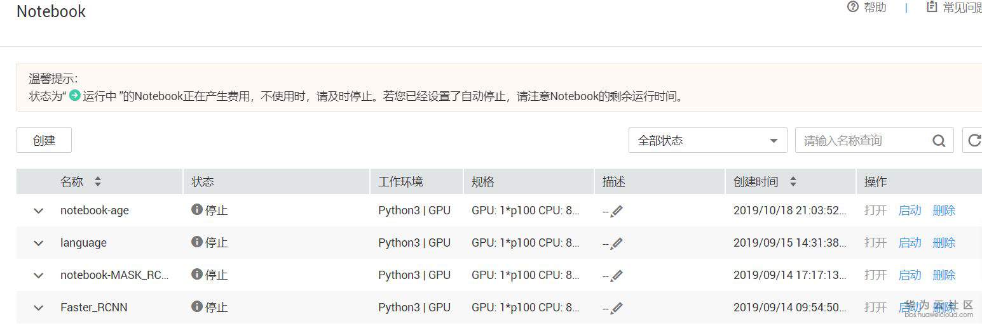Sort by name column arrows

[98, 182]
